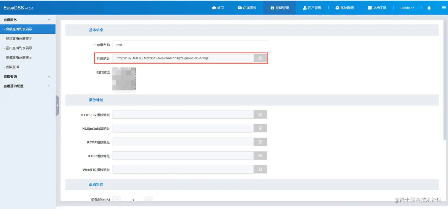Viewport: 448px width, 209px height.
Task: Open 系统配置 menu
Action: [x=345, y=8]
